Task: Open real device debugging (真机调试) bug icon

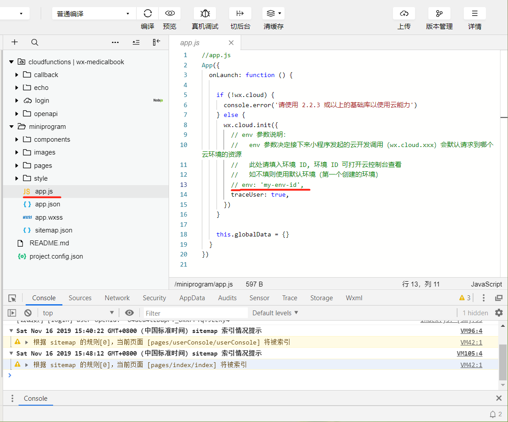Action: [x=205, y=13]
